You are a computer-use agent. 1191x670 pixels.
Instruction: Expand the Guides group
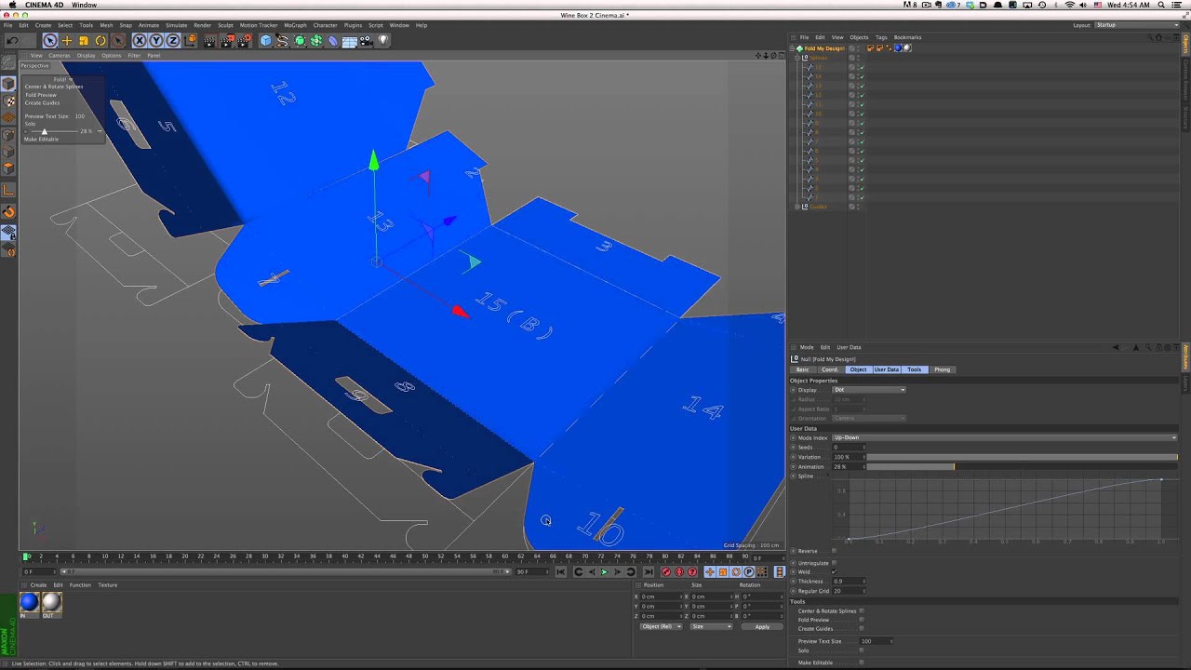pyautogui.click(x=797, y=207)
